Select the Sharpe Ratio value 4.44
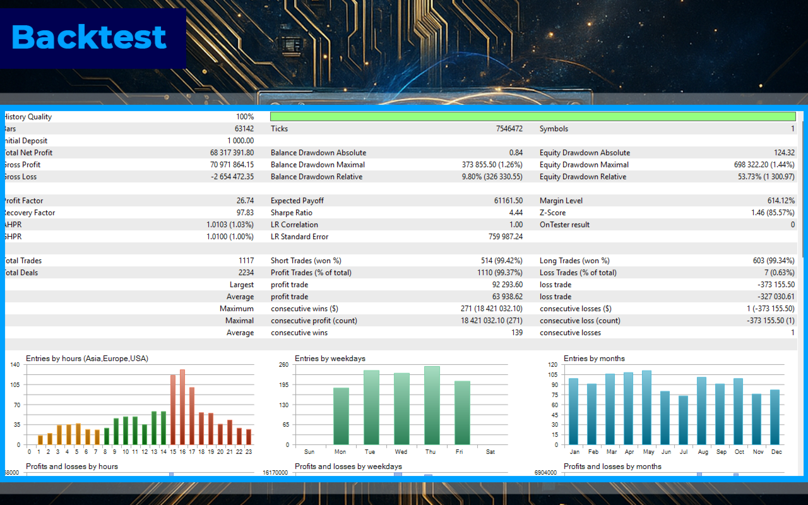This screenshot has height=505, width=808. pyautogui.click(x=515, y=213)
